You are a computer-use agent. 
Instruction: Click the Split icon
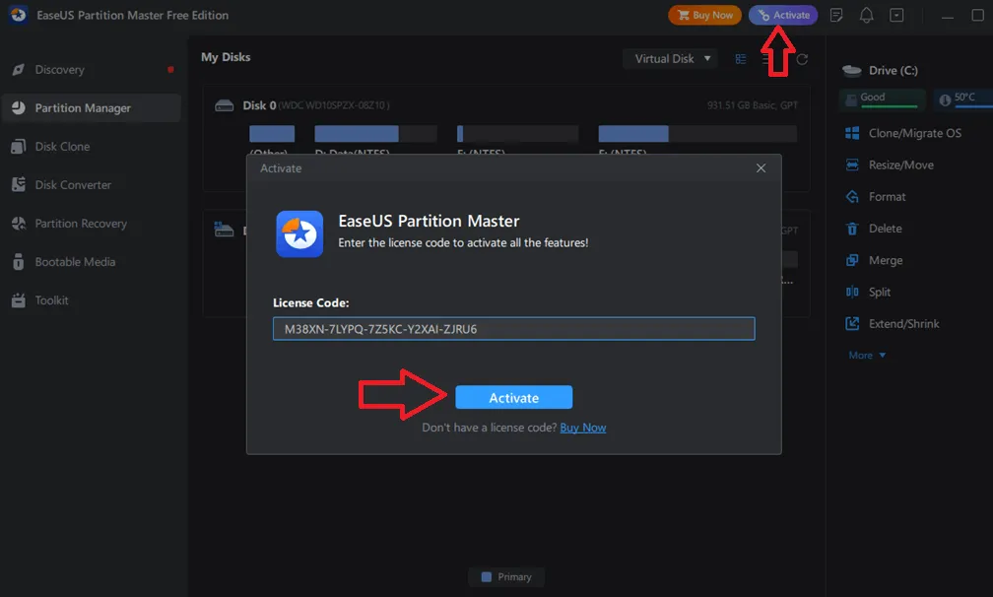pos(852,292)
